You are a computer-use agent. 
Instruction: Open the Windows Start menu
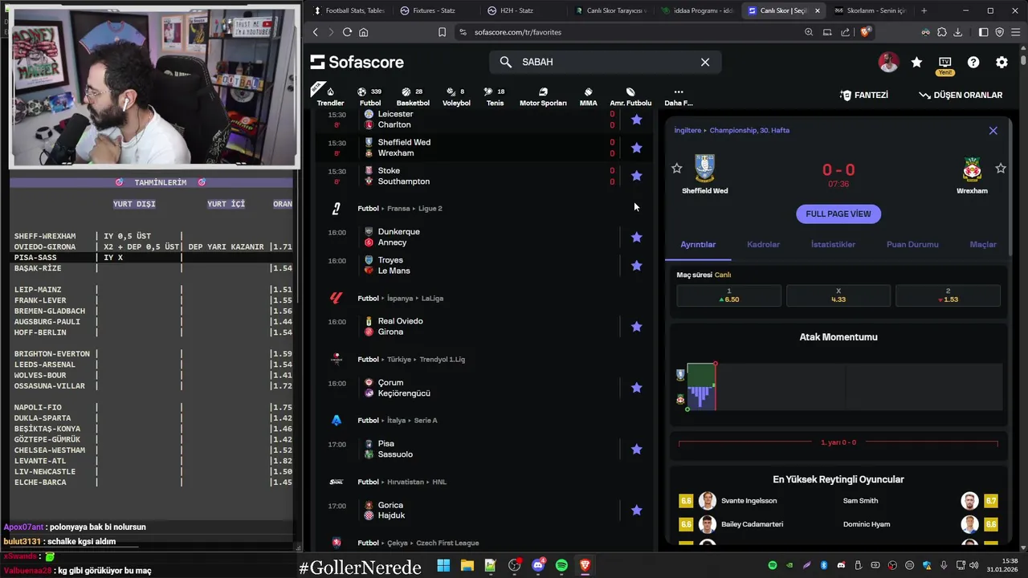[x=443, y=566]
